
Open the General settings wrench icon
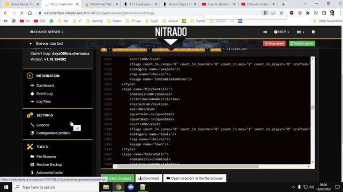point(32,125)
